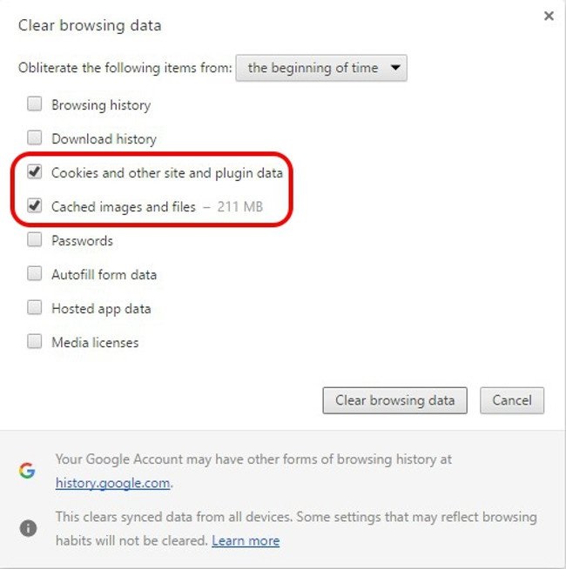Click the Cookies and plugin data label
Screen dimensions: 566x569
166,172
